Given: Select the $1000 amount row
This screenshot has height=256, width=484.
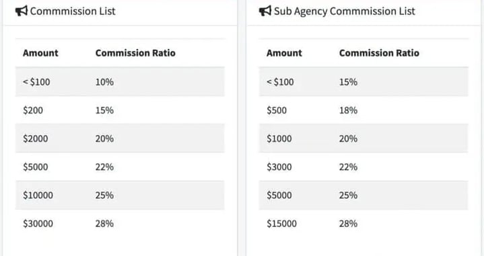Looking at the screenshot, I should [x=364, y=138].
